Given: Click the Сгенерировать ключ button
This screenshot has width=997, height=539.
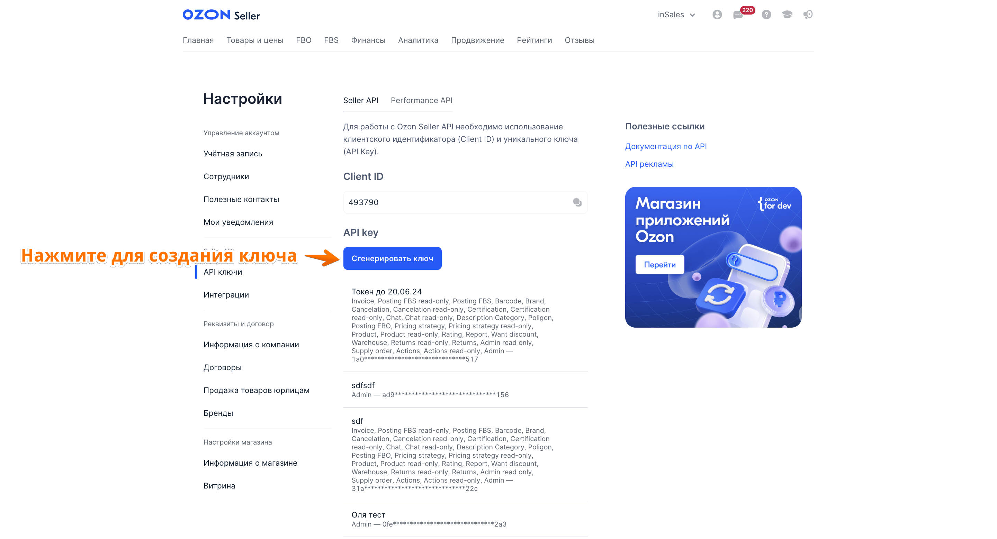Looking at the screenshot, I should (x=392, y=258).
